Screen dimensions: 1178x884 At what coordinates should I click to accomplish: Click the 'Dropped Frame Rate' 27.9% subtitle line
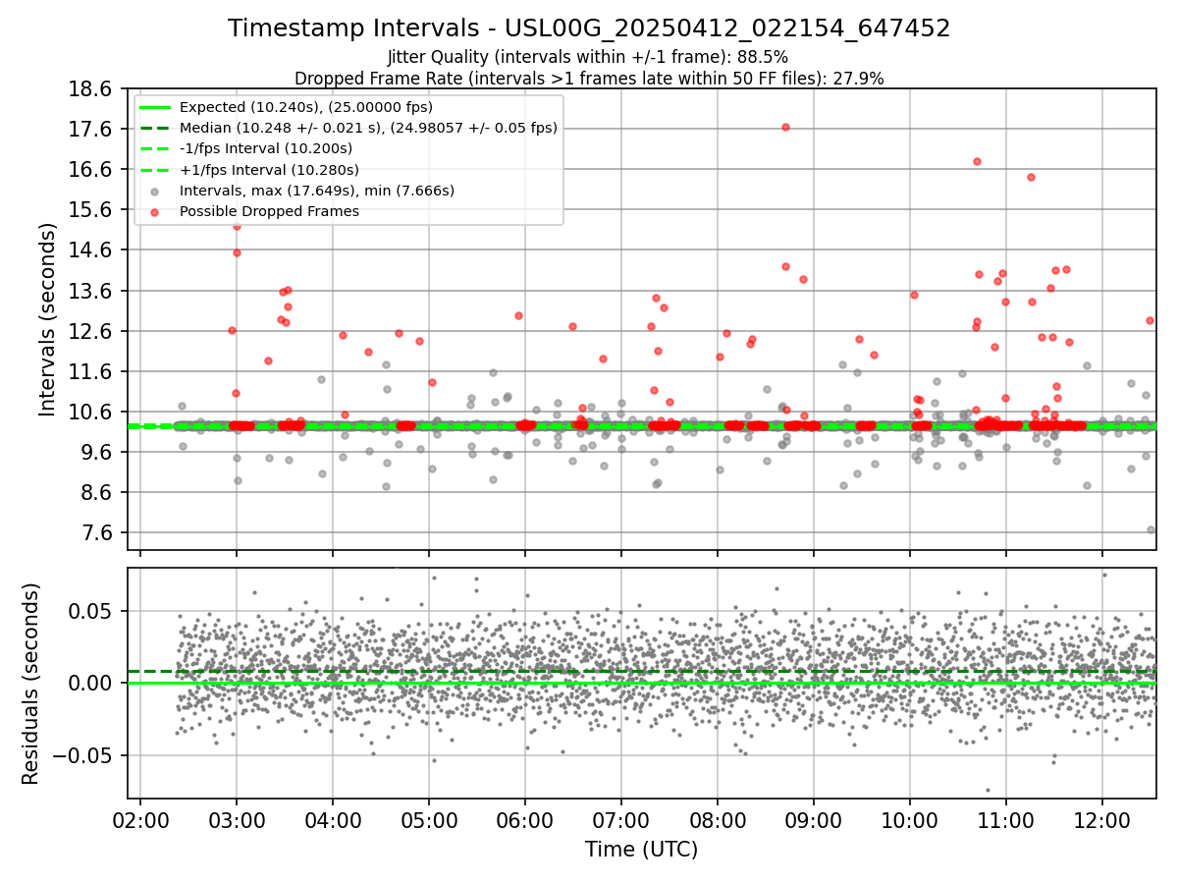(x=589, y=79)
